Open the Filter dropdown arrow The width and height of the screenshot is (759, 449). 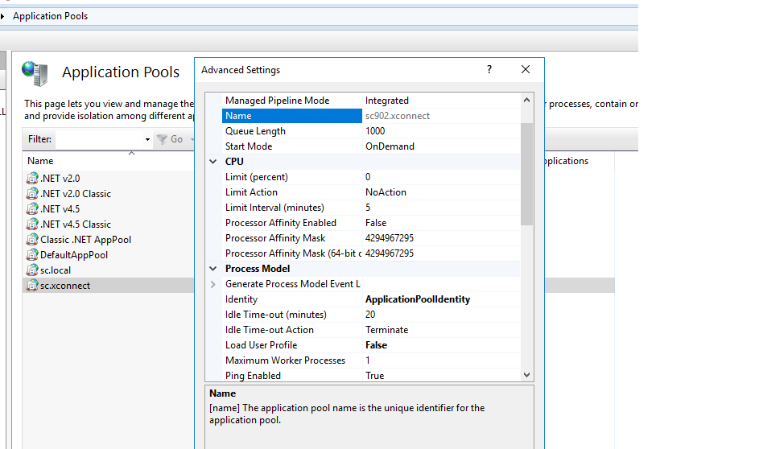click(x=147, y=140)
